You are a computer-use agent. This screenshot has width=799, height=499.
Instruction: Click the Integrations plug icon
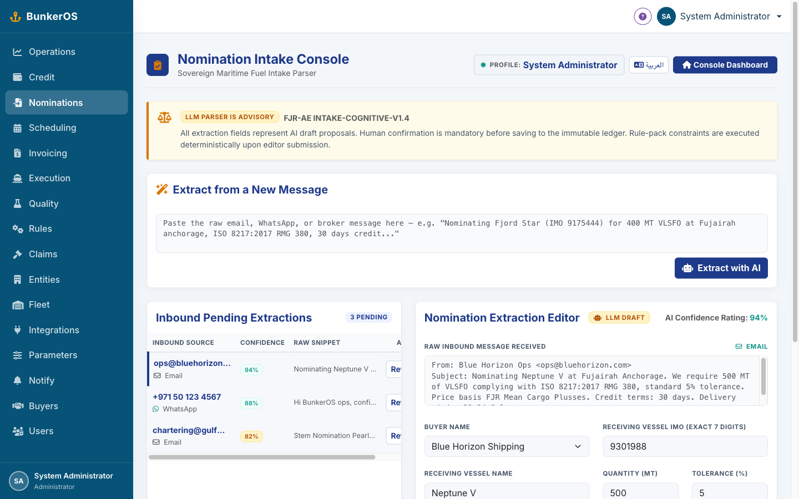[18, 330]
